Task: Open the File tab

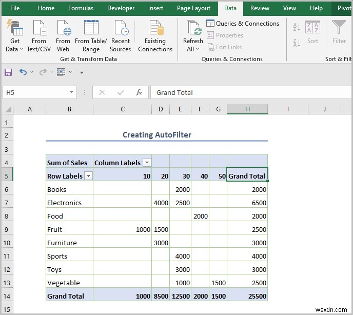Action: pyautogui.click(x=15, y=8)
